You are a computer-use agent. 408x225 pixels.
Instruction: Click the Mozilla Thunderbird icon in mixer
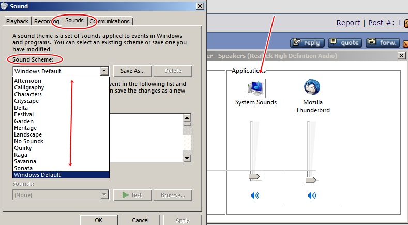click(312, 87)
